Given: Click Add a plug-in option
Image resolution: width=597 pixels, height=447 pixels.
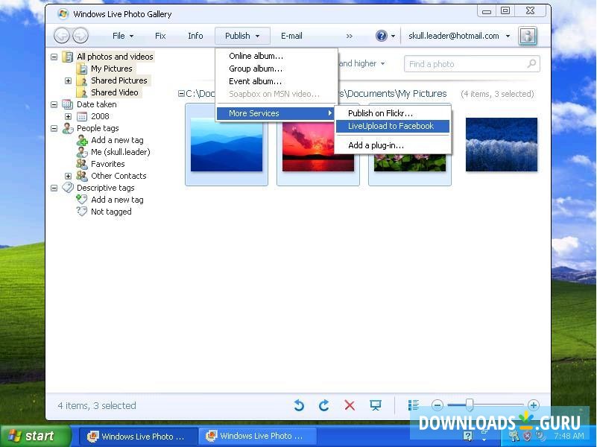Looking at the screenshot, I should click(x=375, y=145).
